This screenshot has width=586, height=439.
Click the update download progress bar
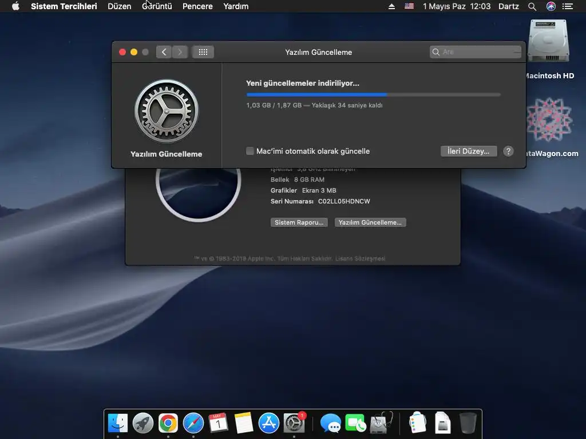point(373,95)
